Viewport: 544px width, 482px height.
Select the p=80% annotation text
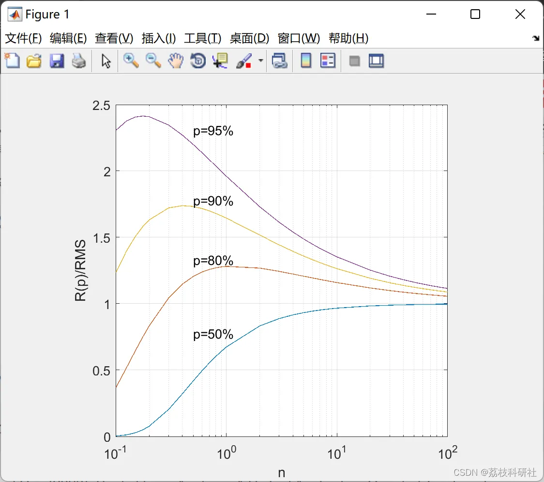tap(213, 261)
